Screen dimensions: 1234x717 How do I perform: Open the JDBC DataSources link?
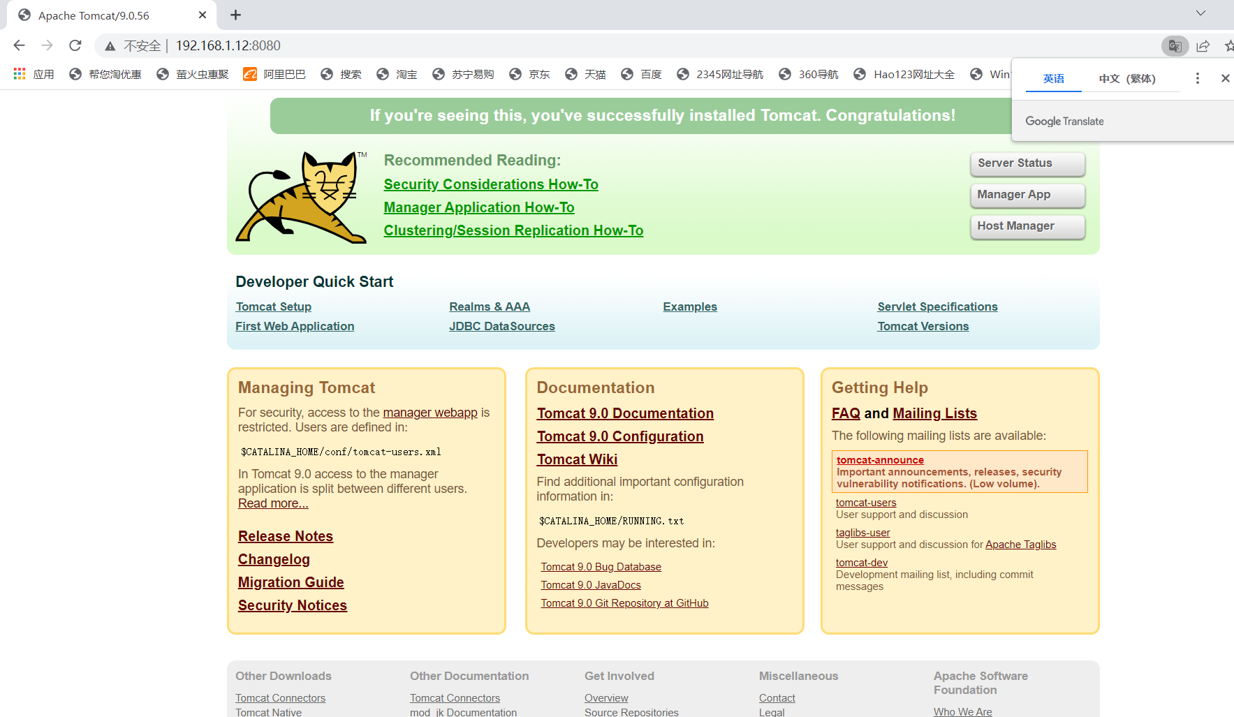click(x=502, y=326)
